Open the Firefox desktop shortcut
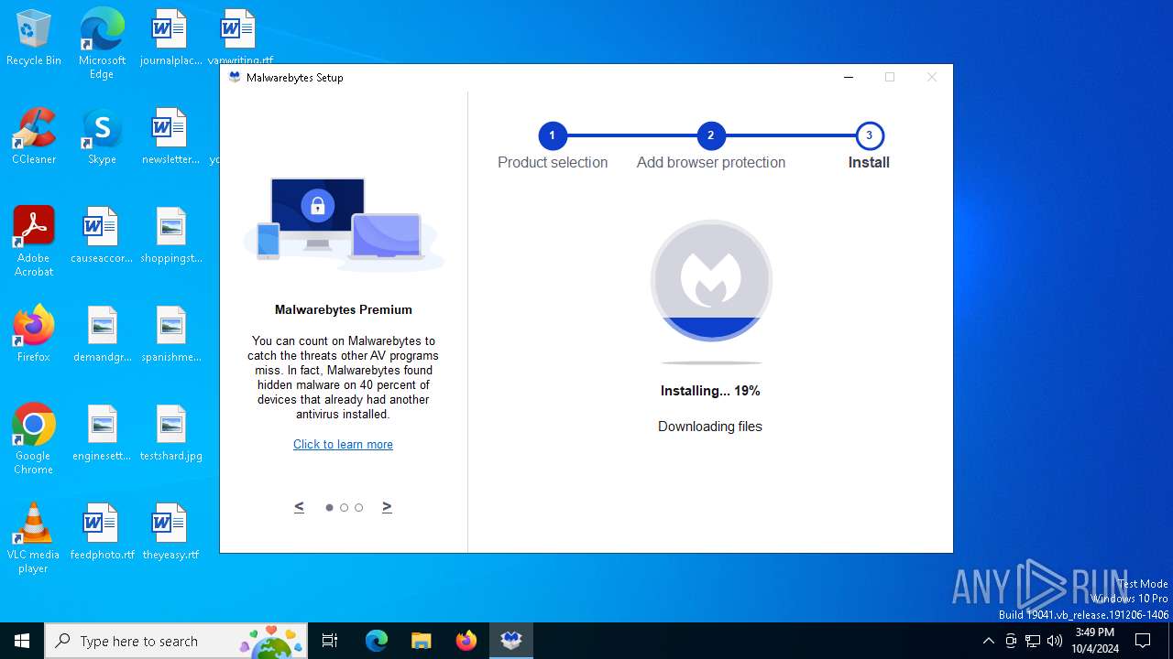 pyautogui.click(x=34, y=335)
